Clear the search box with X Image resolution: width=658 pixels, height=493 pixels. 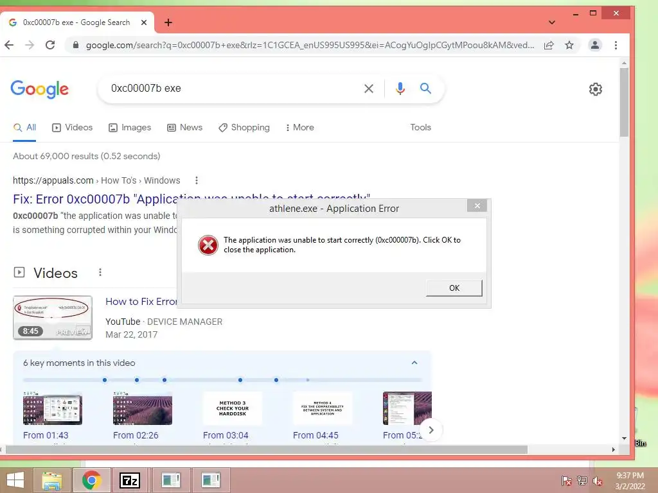coord(369,89)
